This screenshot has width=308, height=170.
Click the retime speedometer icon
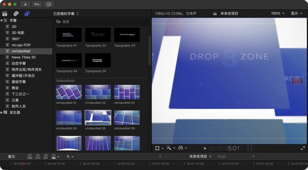(181, 148)
